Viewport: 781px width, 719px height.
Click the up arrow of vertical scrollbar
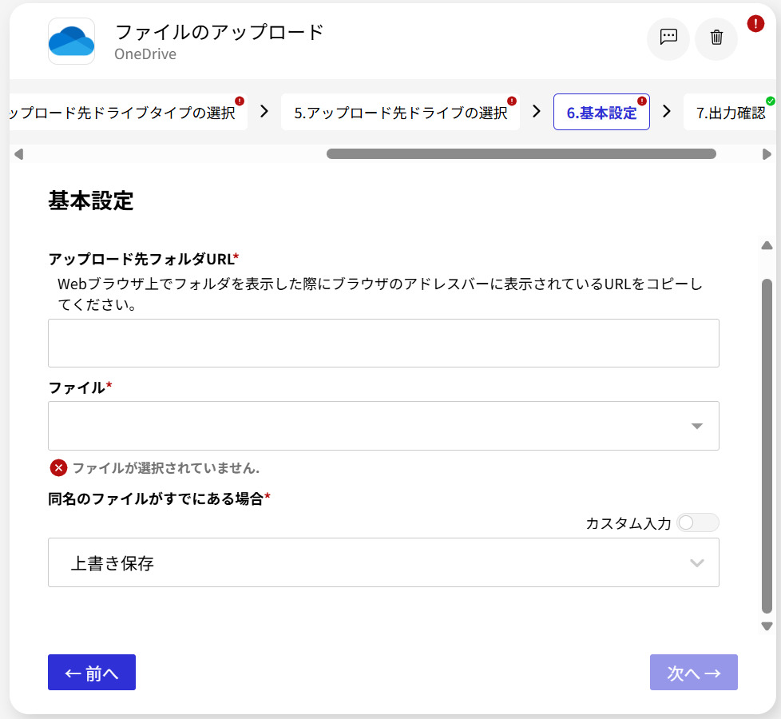(767, 245)
